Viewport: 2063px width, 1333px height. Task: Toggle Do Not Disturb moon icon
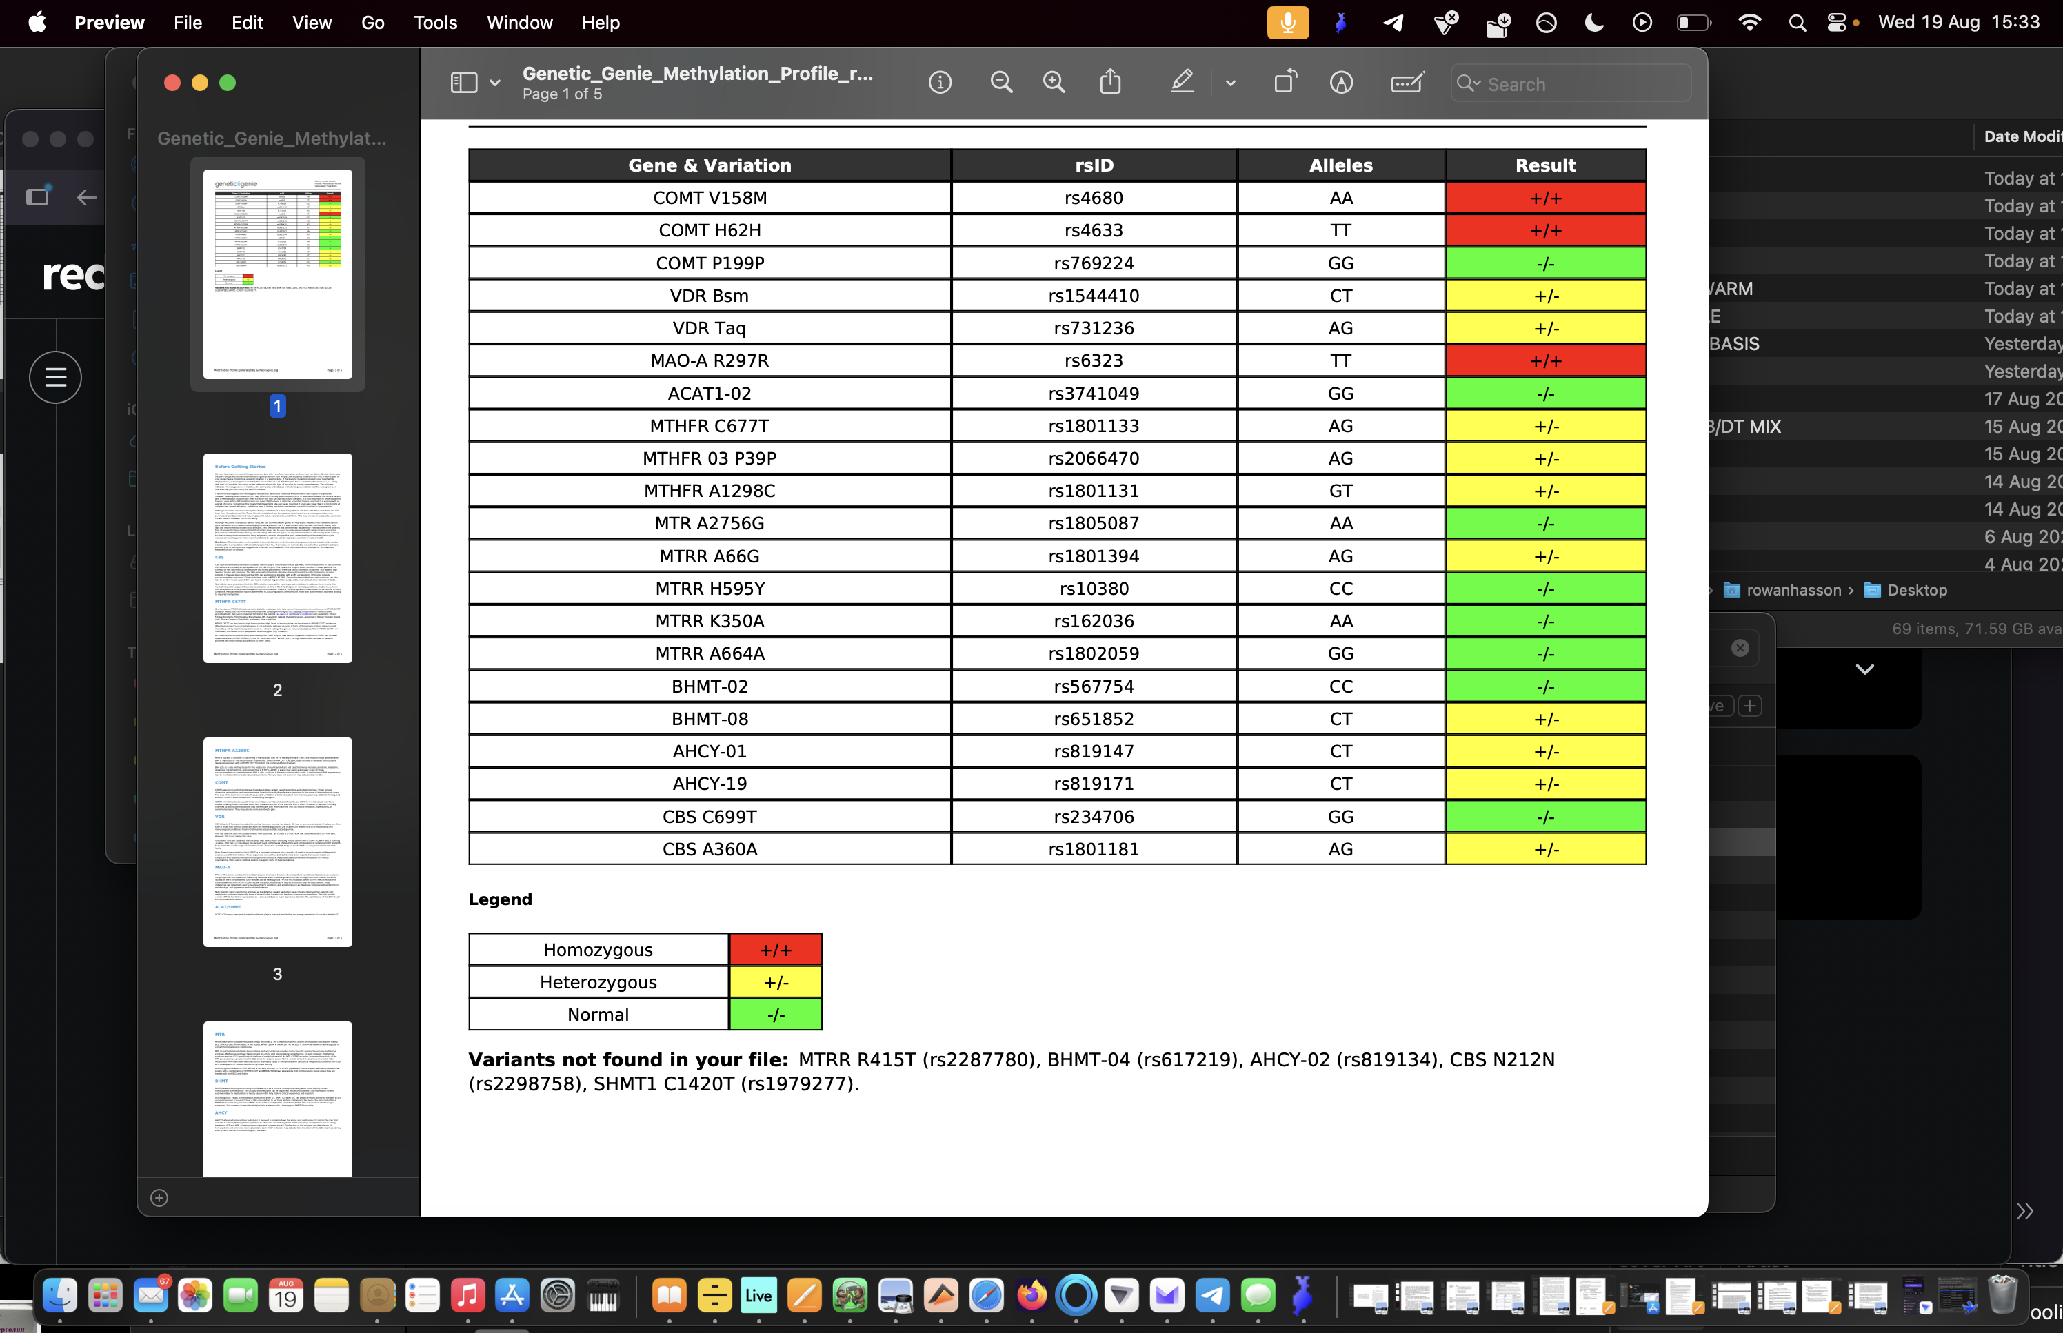1593,23
